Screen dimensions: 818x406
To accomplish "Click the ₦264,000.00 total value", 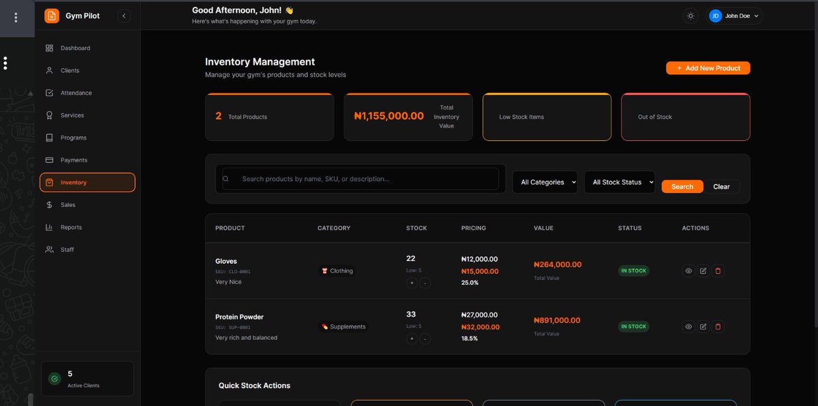I will pyautogui.click(x=558, y=264).
